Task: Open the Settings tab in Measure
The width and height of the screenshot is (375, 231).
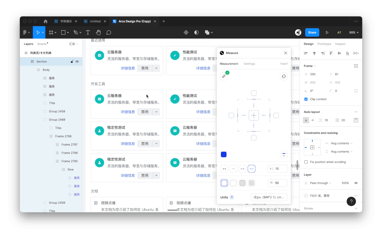Action: (x=249, y=64)
